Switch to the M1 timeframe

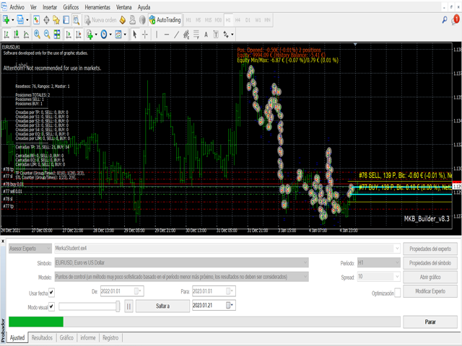coord(188,20)
